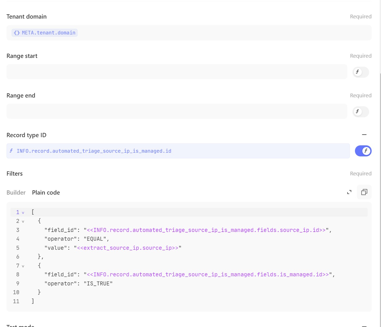Disable formula mode for Record type ID
The width and height of the screenshot is (381, 327).
pos(363,151)
